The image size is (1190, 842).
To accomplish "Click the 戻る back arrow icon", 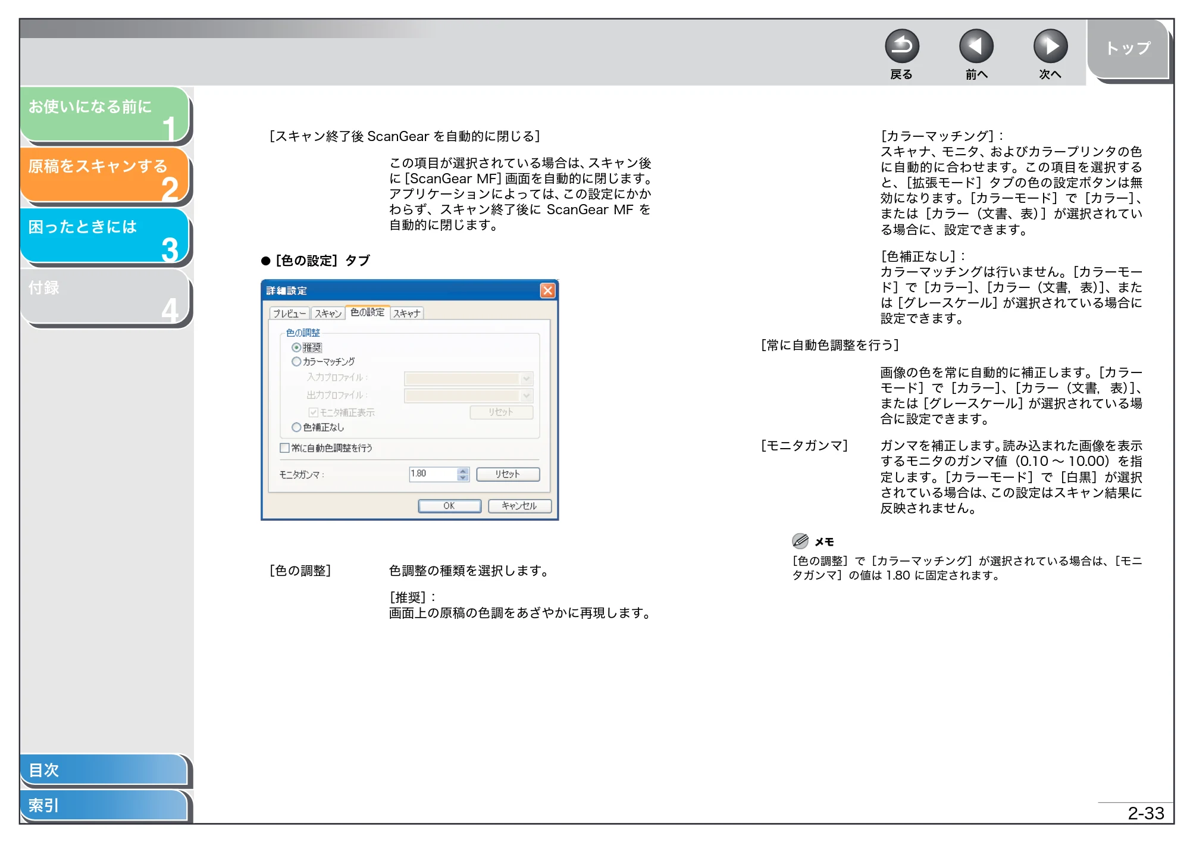I will click(x=901, y=46).
